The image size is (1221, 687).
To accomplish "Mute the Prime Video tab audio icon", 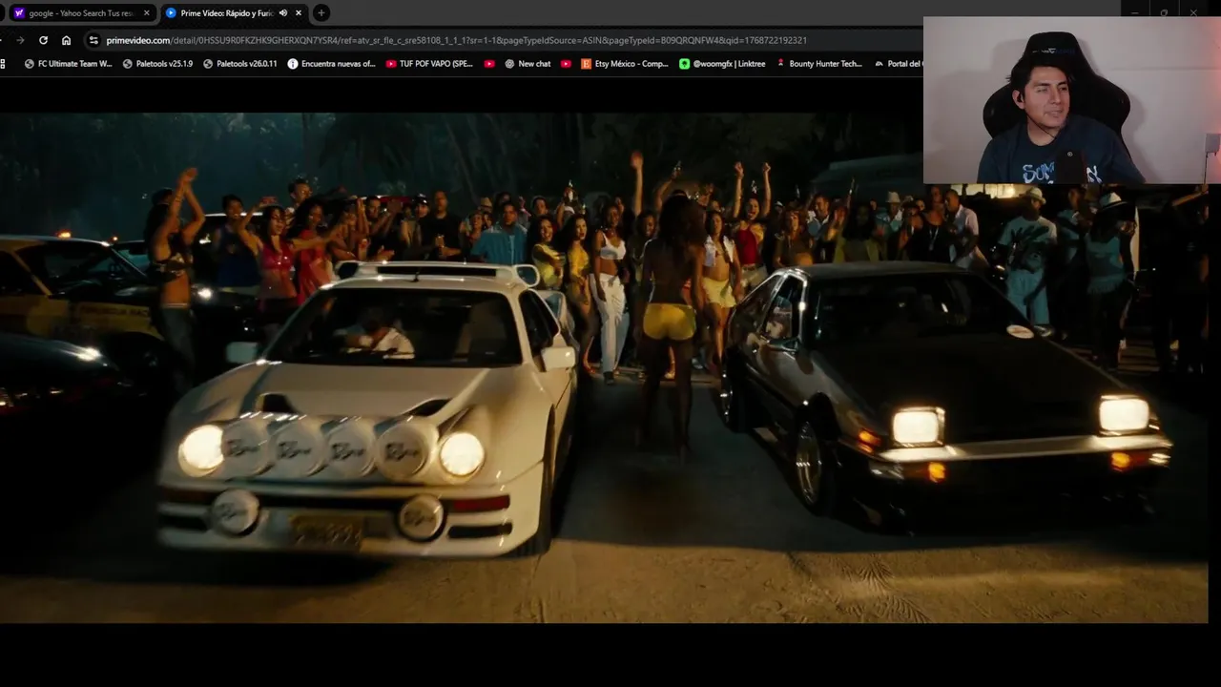I will [283, 13].
